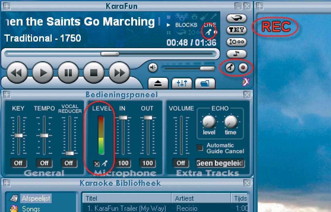Pause the current song
Image resolution: width=331 pixels, height=212 pixels.
[x=68, y=73]
